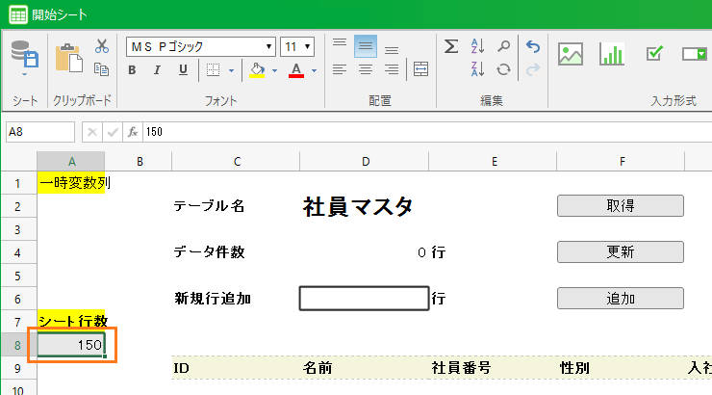The width and height of the screenshot is (712, 395).
Task: Insert an image with the picture icon
Action: 571,54
